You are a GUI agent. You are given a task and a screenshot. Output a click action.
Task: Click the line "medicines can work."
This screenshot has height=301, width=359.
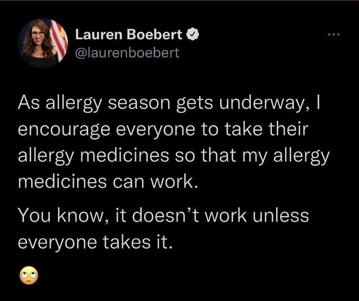click(x=108, y=182)
